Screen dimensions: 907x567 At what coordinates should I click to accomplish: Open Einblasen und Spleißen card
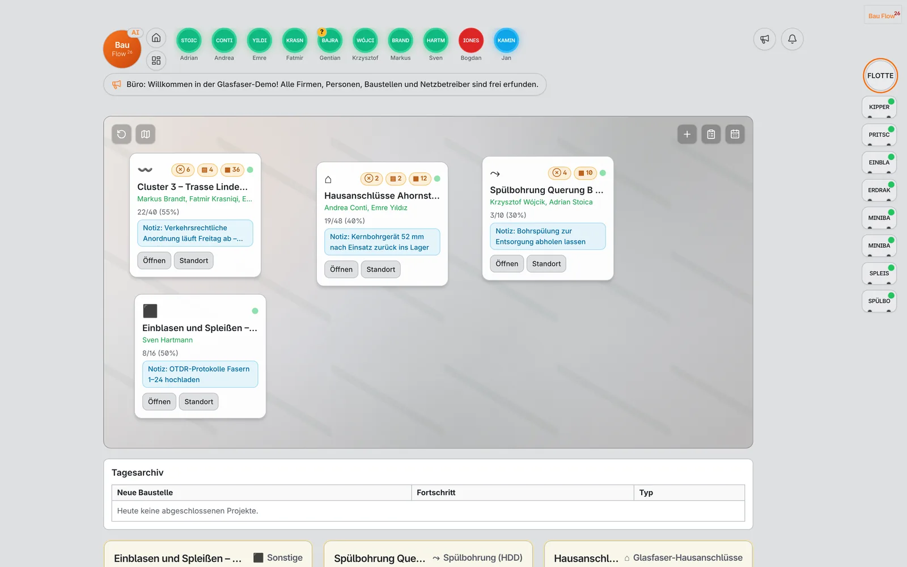pyautogui.click(x=159, y=401)
